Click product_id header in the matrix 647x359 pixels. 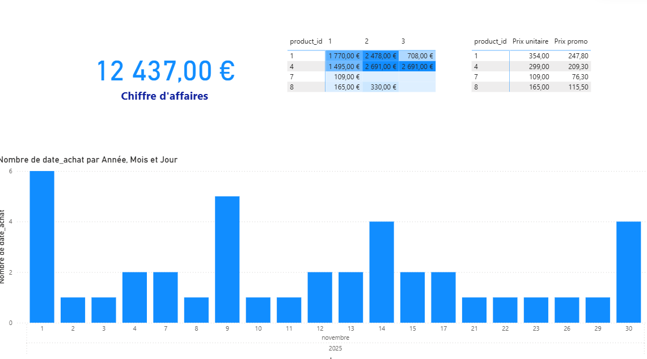[x=306, y=41]
